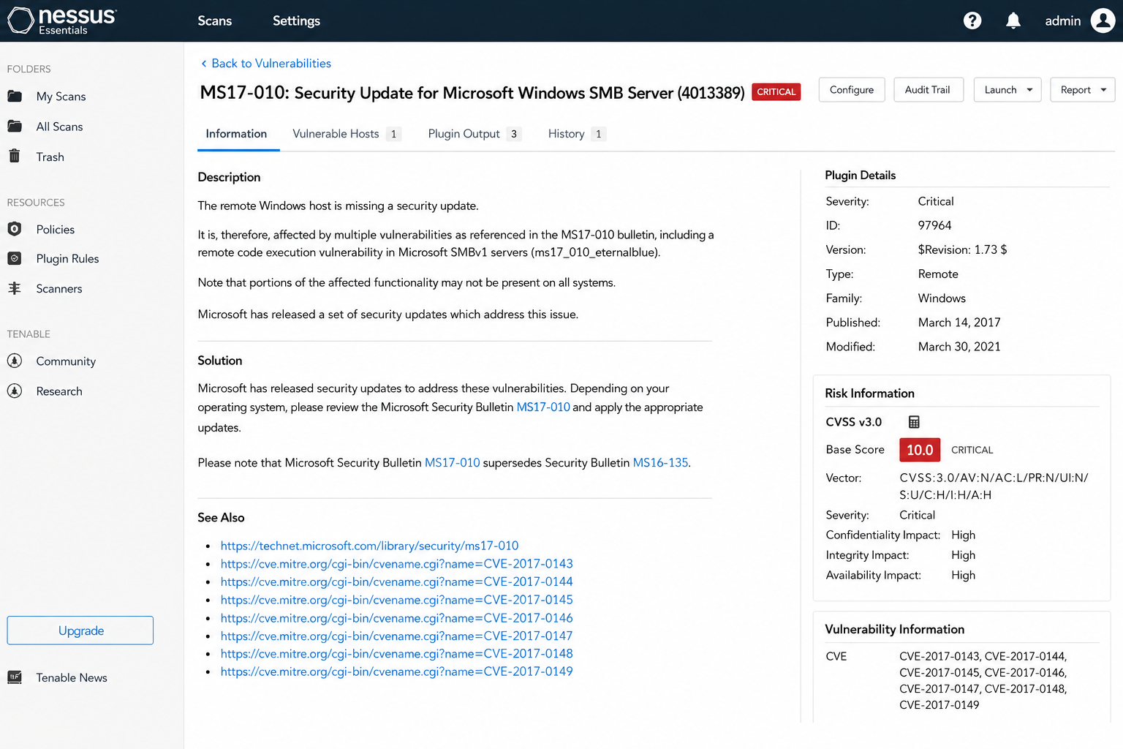
Task: Open the CVE-2017-0148 mitre link
Action: coord(396,654)
